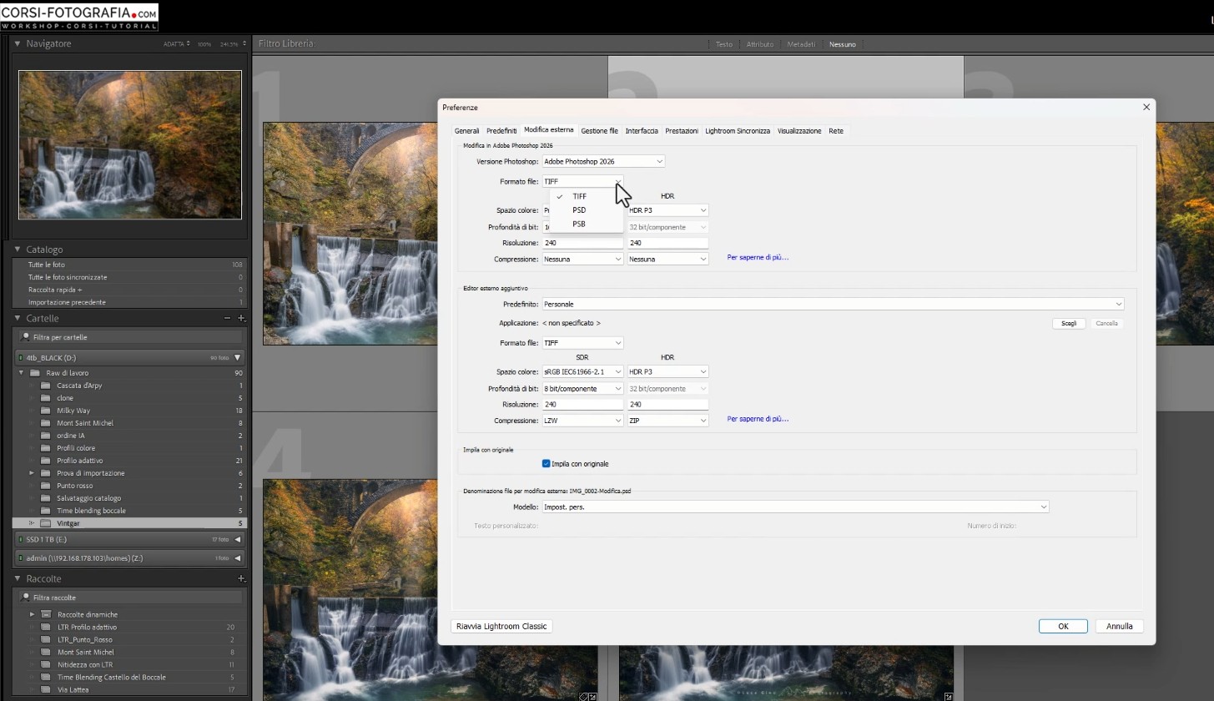Open the Per saperne di più link
1214x701 pixels.
point(756,257)
